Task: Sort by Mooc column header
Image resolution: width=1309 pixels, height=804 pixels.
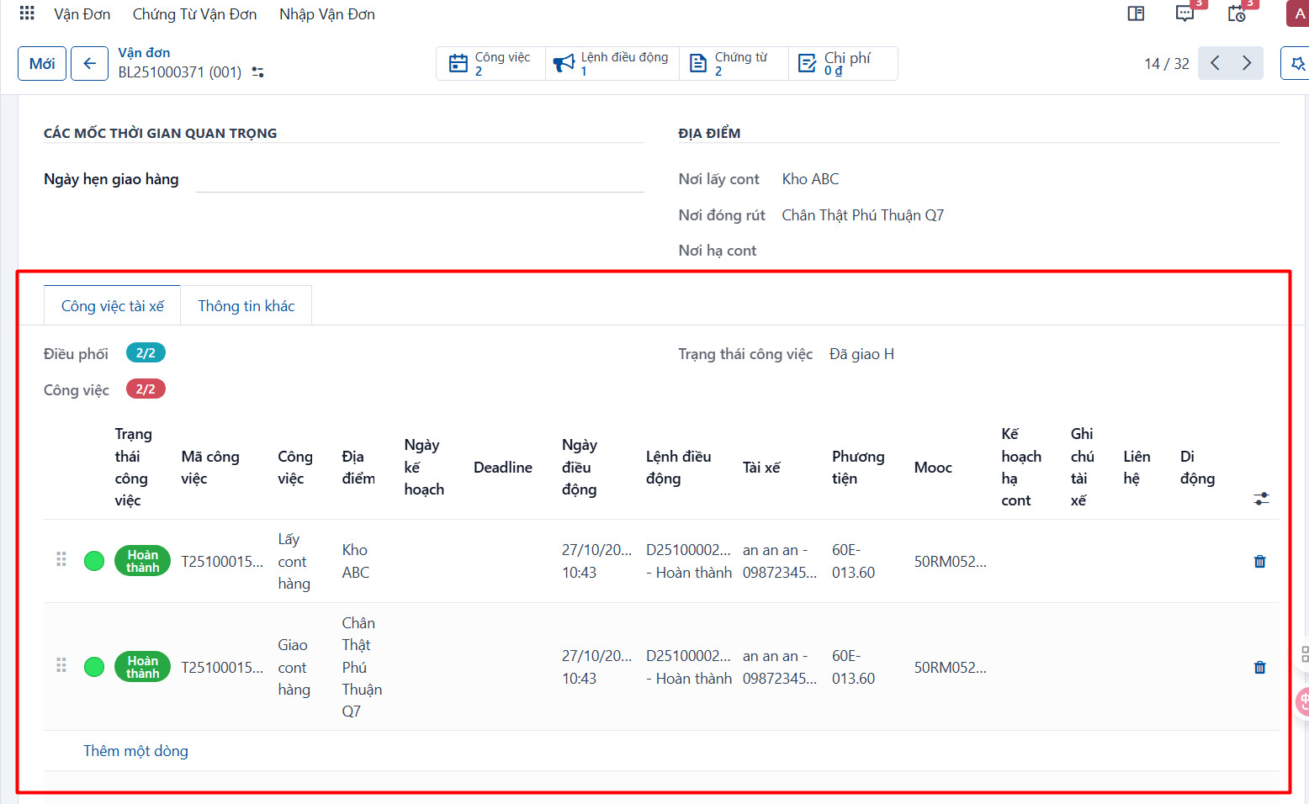Action: 933,468
